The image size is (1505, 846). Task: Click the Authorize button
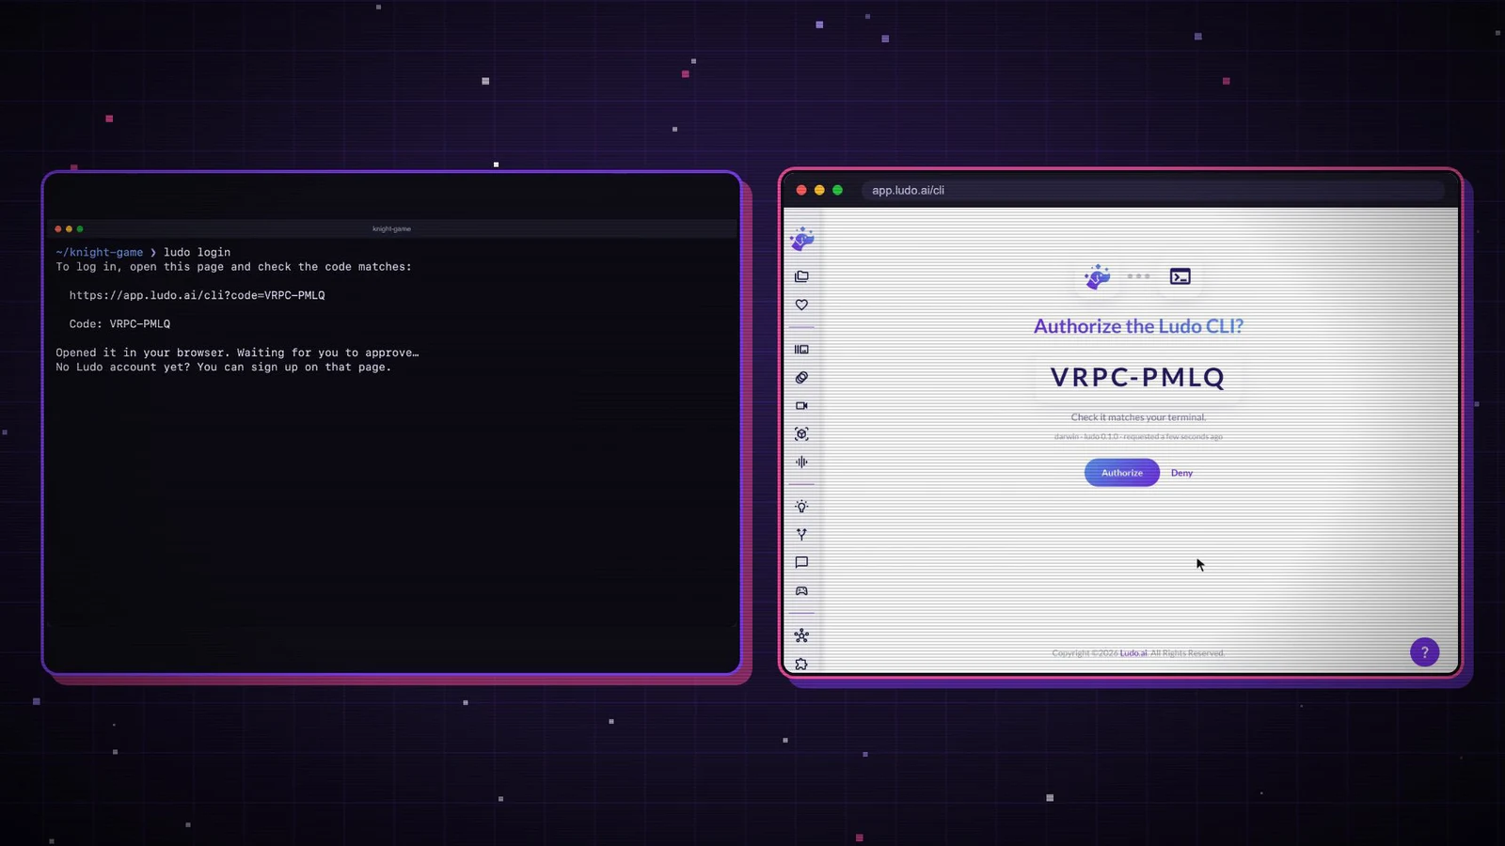(x=1122, y=473)
